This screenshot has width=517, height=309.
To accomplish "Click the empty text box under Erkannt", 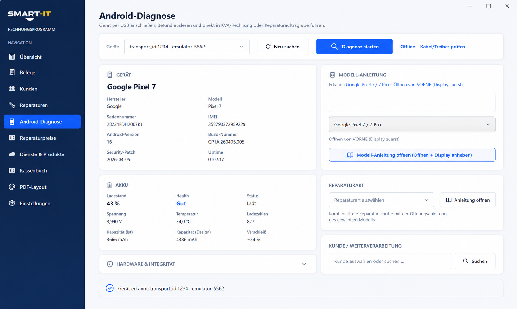I will click(x=412, y=102).
